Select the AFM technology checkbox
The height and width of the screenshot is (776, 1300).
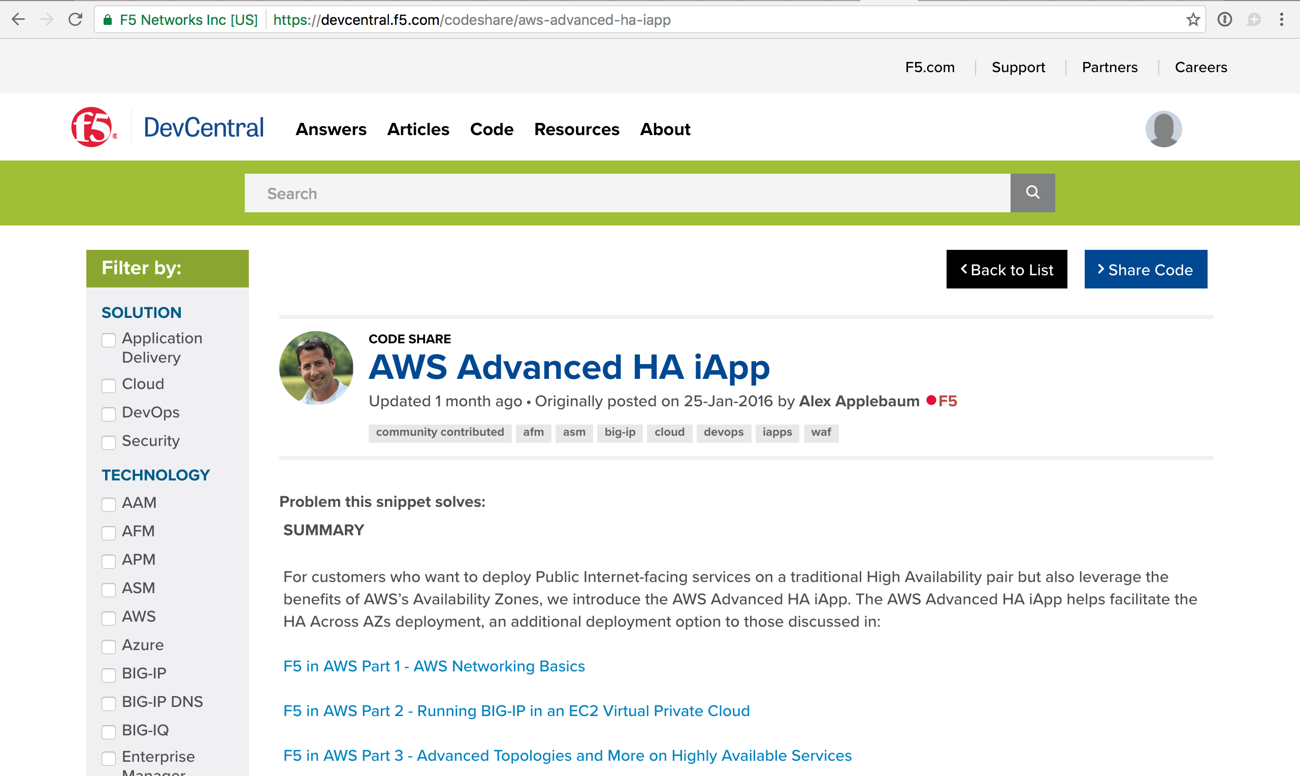(109, 532)
